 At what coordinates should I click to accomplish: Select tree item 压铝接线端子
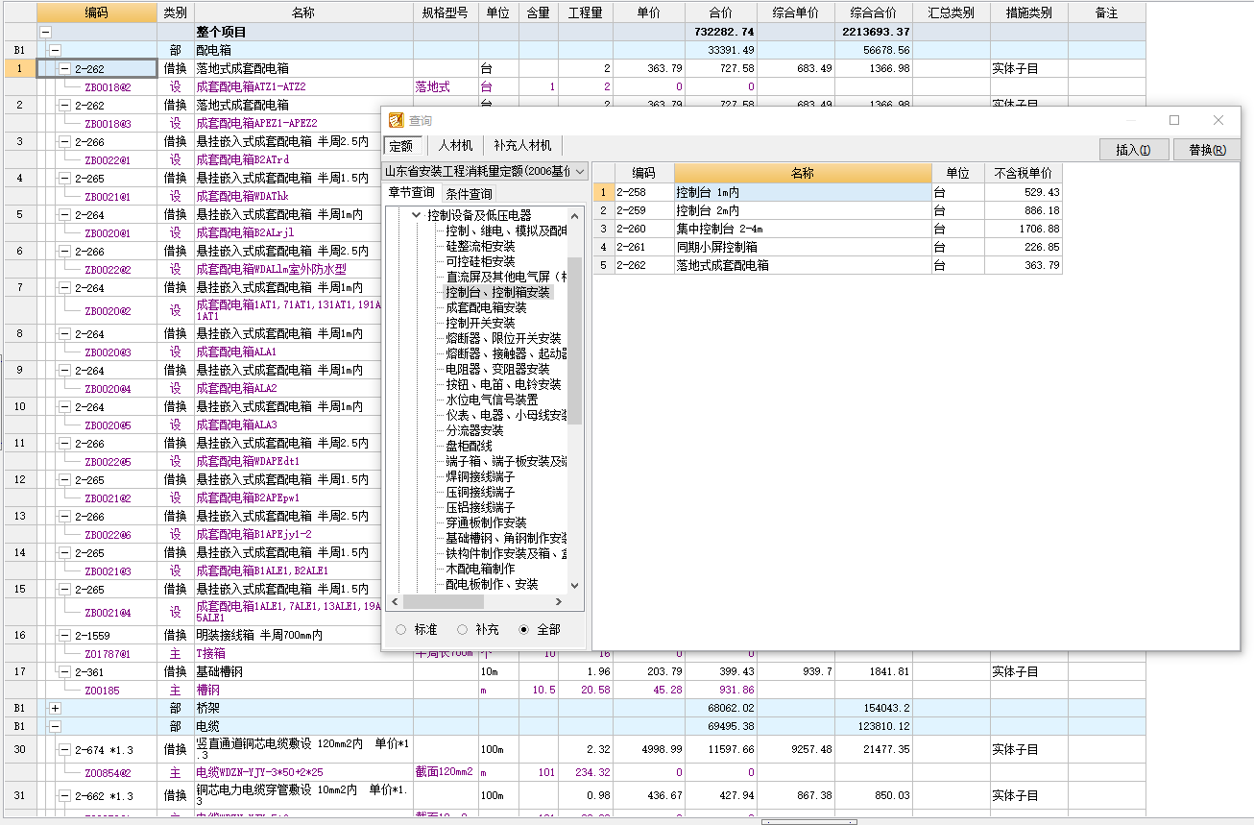pos(480,507)
